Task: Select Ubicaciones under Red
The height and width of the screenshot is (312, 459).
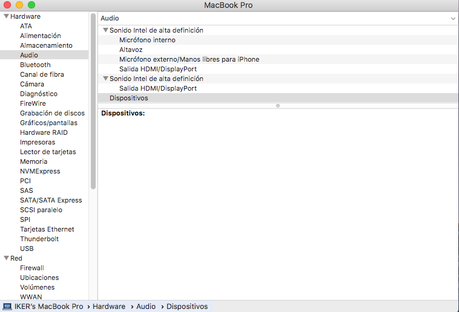Action: tap(39, 278)
